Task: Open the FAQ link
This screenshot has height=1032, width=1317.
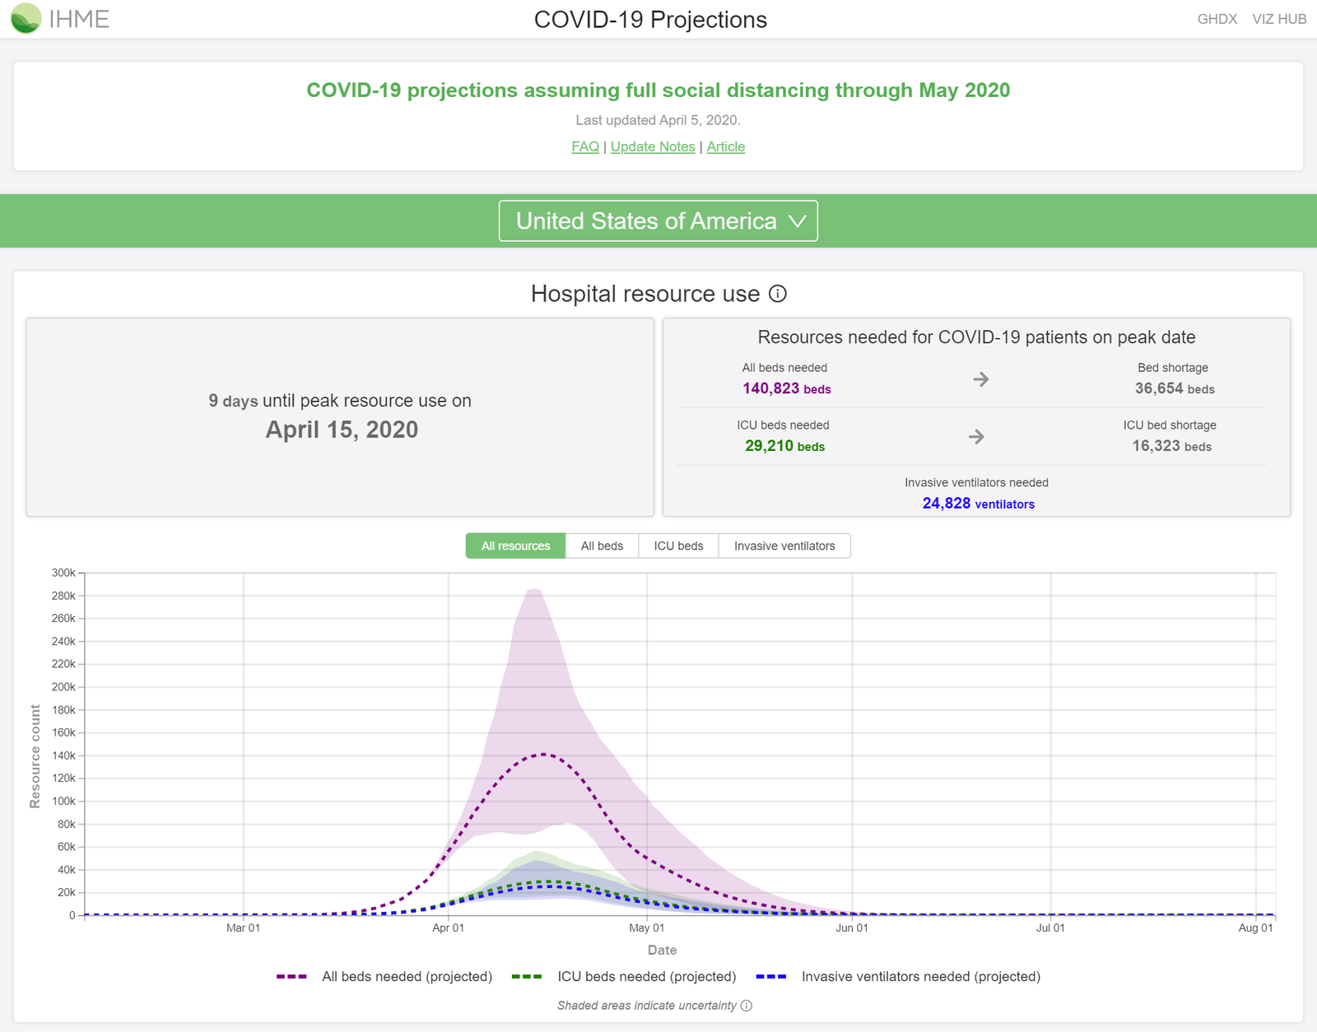Action: pos(584,146)
